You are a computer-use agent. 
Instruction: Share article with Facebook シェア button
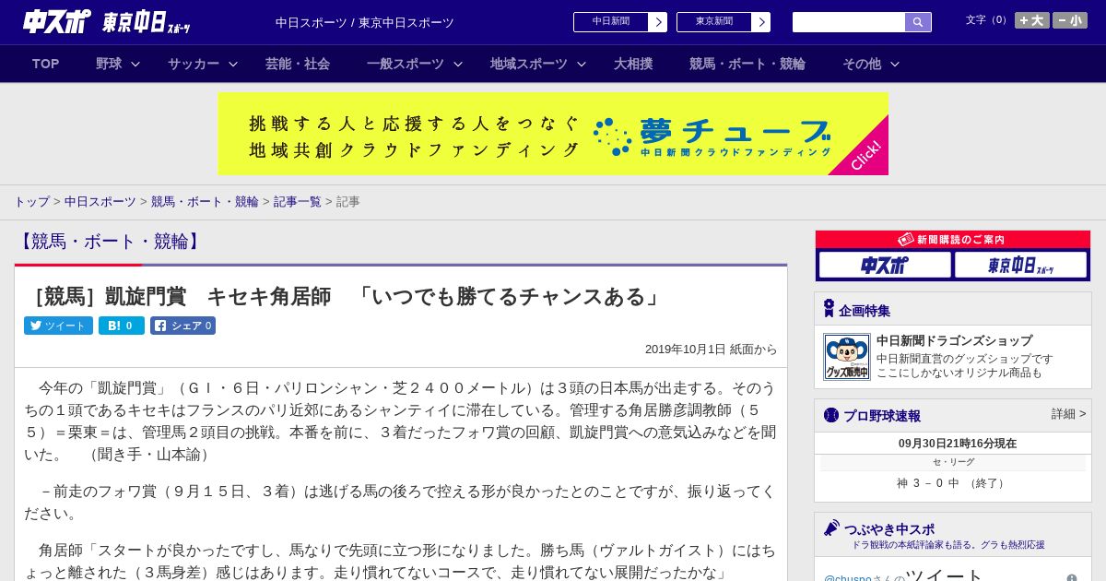[x=182, y=326]
